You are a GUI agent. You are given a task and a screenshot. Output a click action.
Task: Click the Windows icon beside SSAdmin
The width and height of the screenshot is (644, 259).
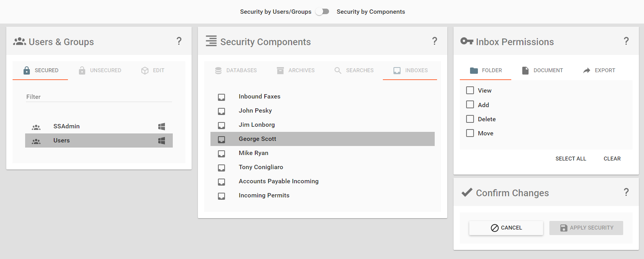pyautogui.click(x=161, y=126)
